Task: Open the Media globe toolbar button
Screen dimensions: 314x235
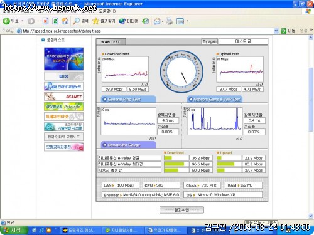Action: (129, 21)
